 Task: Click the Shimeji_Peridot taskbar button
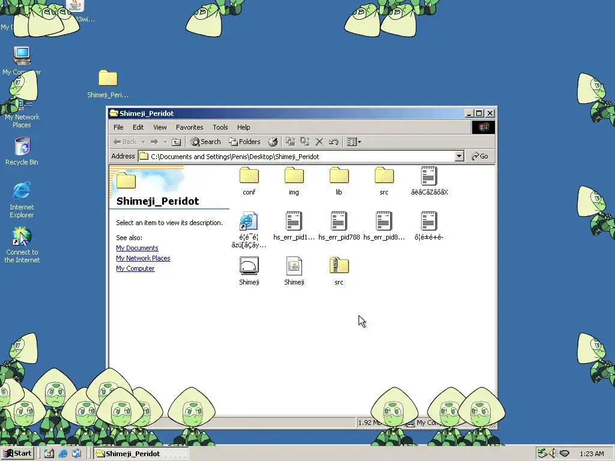point(141,454)
